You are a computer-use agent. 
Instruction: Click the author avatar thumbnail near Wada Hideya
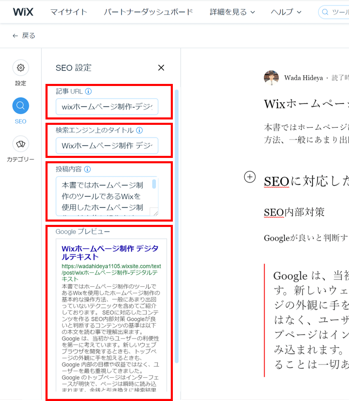point(272,78)
